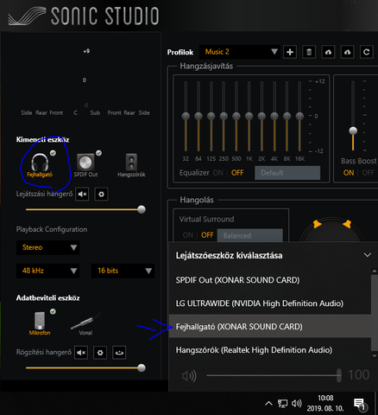The height and width of the screenshot is (415, 378).
Task: Turn Bass Boost ON
Action: pos(349,173)
